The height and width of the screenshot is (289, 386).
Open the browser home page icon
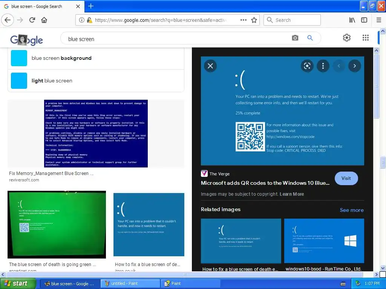tap(44, 20)
